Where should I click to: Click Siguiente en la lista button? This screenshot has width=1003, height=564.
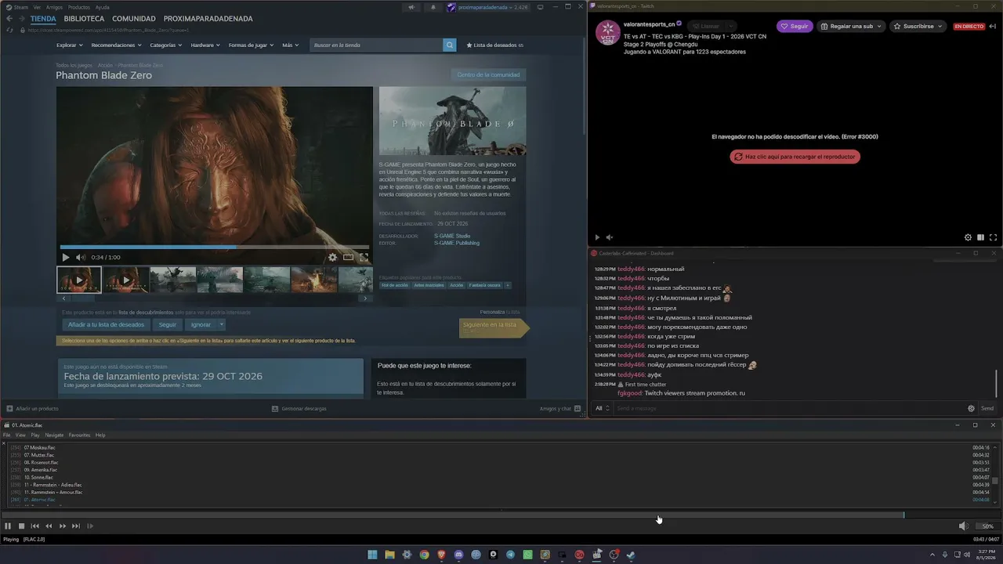pos(494,327)
